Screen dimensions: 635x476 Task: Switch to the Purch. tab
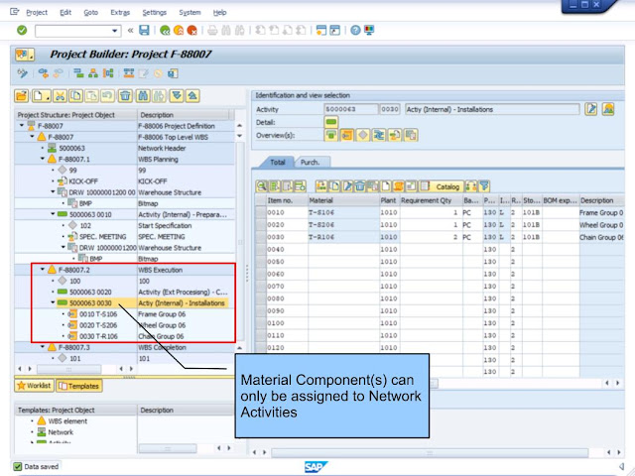click(310, 163)
